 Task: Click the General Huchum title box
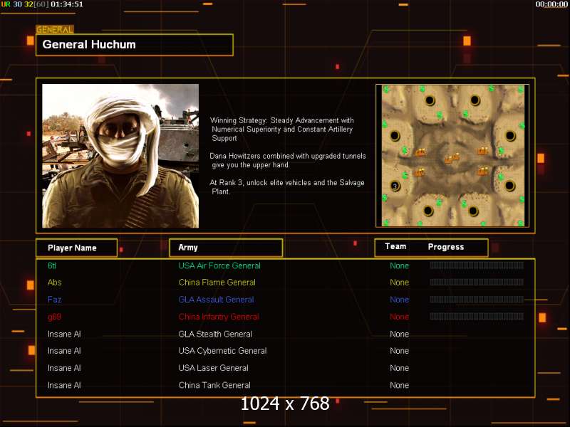click(135, 45)
